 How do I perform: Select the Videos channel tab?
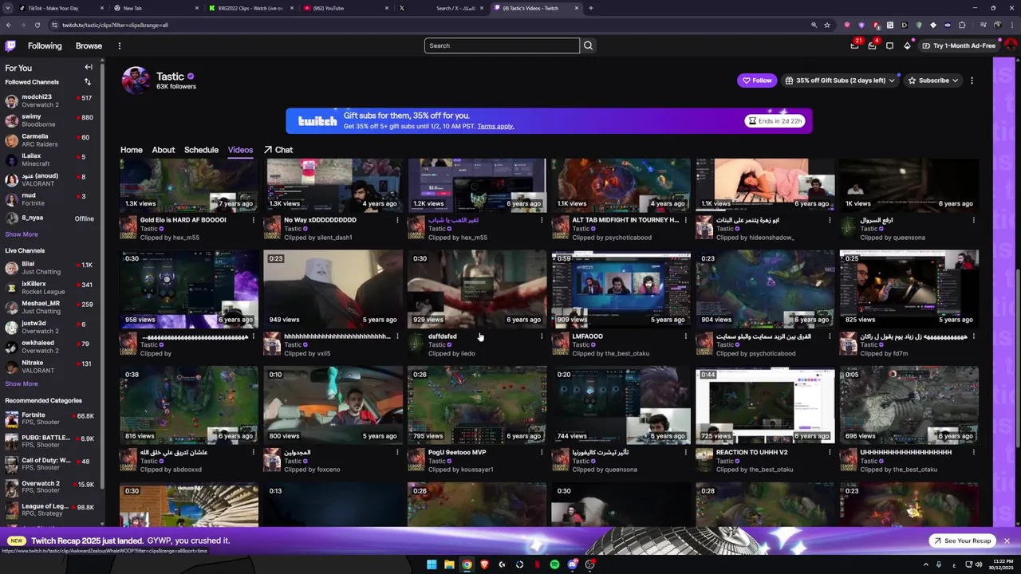coord(240,150)
